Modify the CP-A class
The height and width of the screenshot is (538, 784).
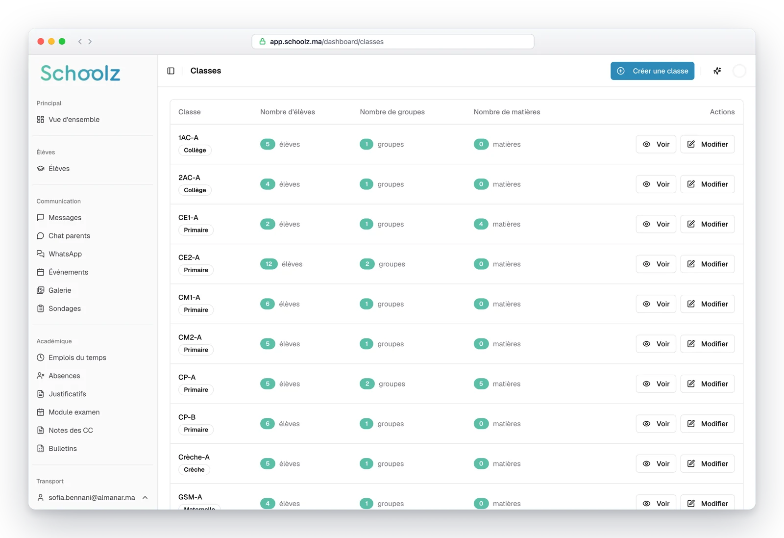point(707,384)
